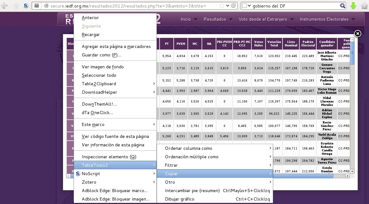This screenshot has width=369, height=204.
Task: Click Dibujar gráfico in the submenu
Action: [x=180, y=199]
